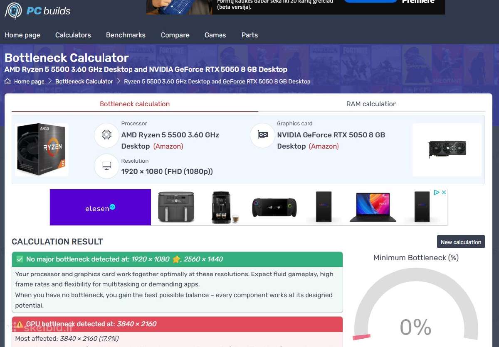Click the air fryer ad product
This screenshot has width=499, height=347.
point(176,207)
